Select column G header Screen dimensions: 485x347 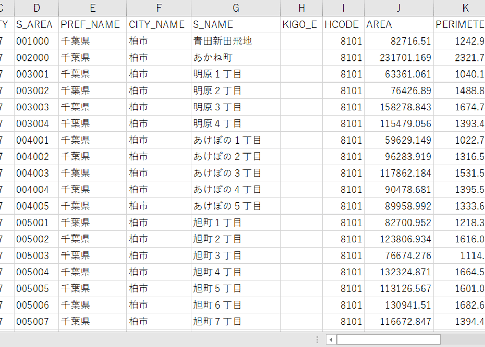pos(236,8)
